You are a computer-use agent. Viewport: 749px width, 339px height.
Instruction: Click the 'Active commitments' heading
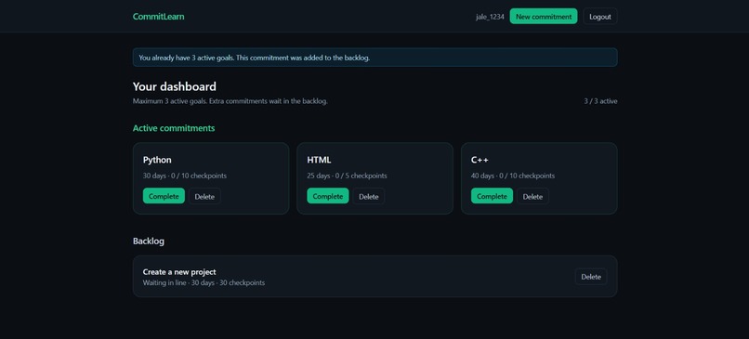pos(174,128)
